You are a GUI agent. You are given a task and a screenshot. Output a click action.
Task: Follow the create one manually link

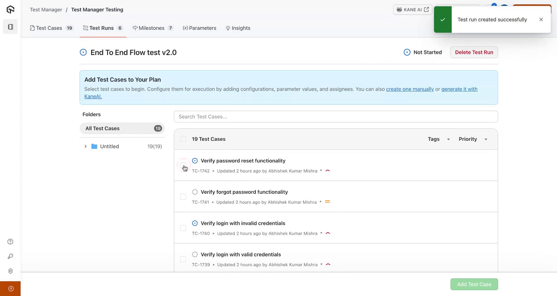[x=410, y=89]
